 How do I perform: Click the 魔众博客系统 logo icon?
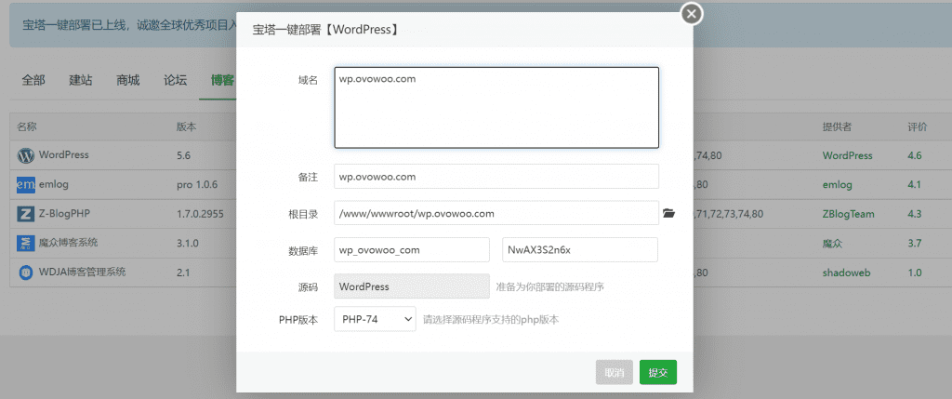coord(25,244)
